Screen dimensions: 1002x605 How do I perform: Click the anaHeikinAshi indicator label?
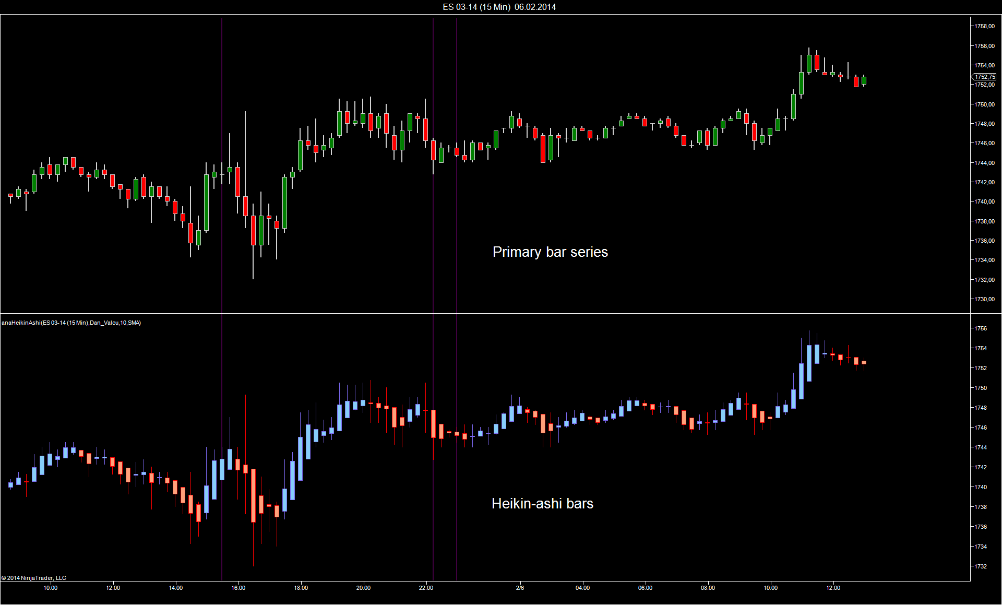[71, 323]
